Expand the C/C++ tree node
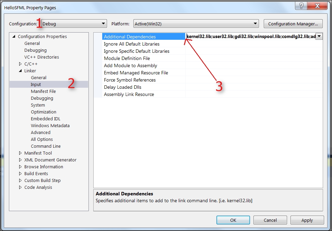The image size is (332, 231). pos(21,64)
